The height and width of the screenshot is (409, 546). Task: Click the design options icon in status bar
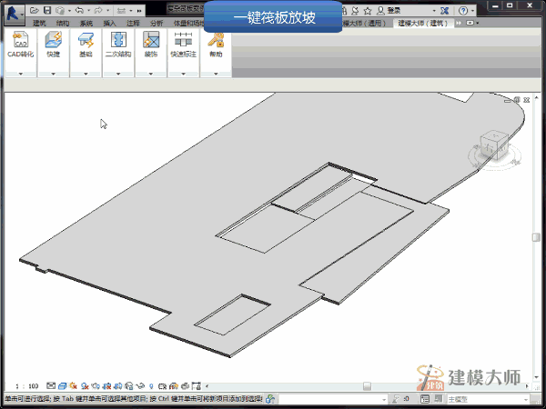pos(425,399)
